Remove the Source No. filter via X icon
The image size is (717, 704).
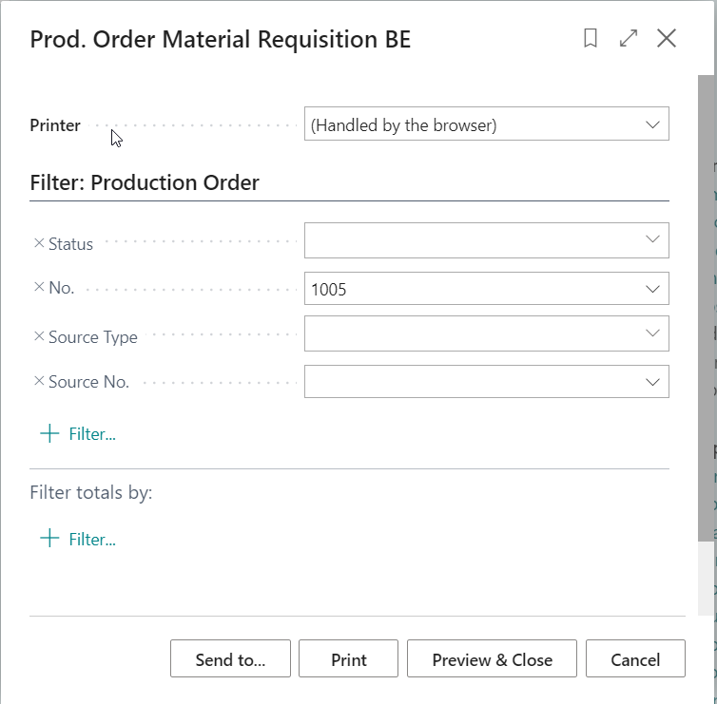[x=39, y=381]
